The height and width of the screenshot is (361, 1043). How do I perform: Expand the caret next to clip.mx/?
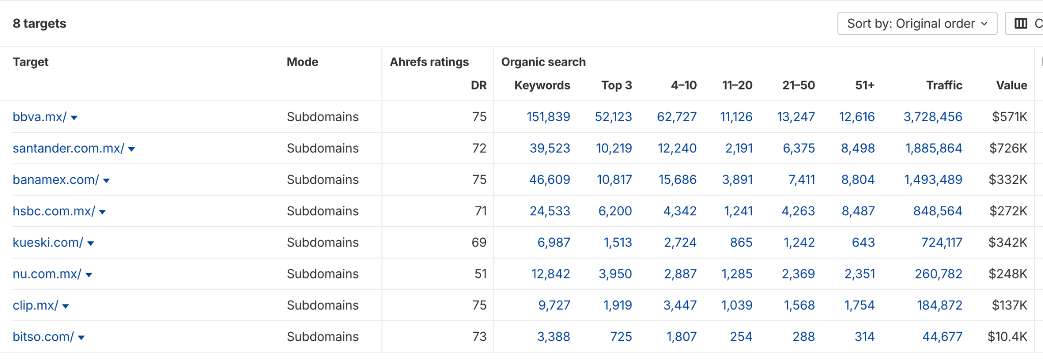tap(67, 306)
